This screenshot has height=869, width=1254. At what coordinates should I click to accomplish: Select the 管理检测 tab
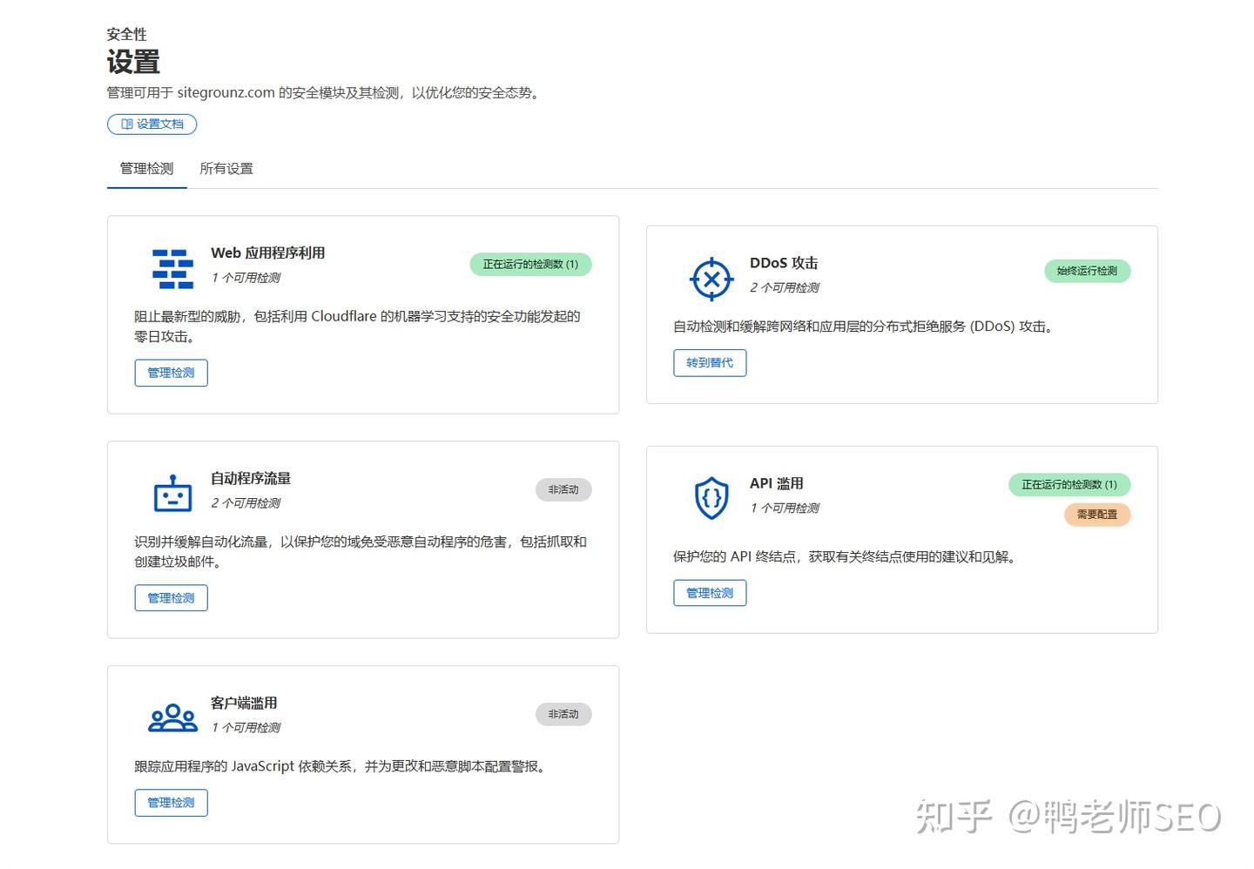click(146, 169)
